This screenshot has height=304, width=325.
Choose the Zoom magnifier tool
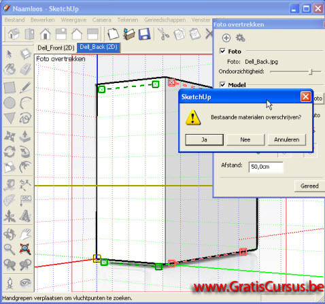(x=10, y=250)
